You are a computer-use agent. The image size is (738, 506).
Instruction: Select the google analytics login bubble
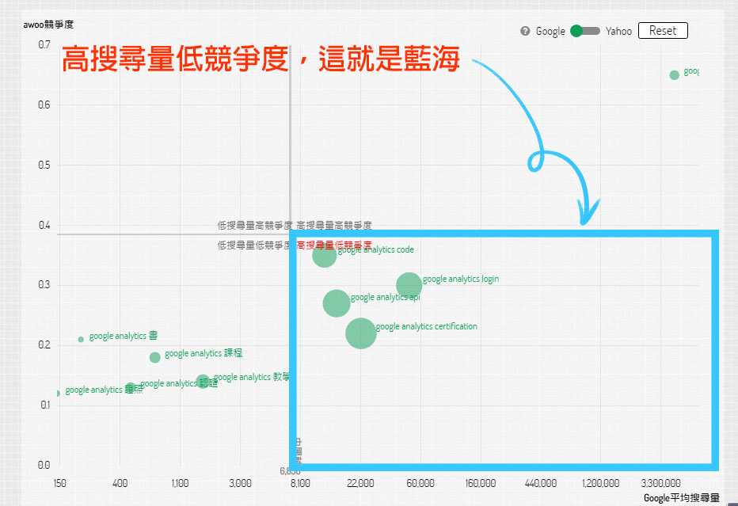tap(409, 285)
